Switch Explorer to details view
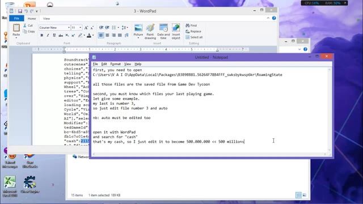The height and width of the screenshot is (204, 363). [x=298, y=195]
